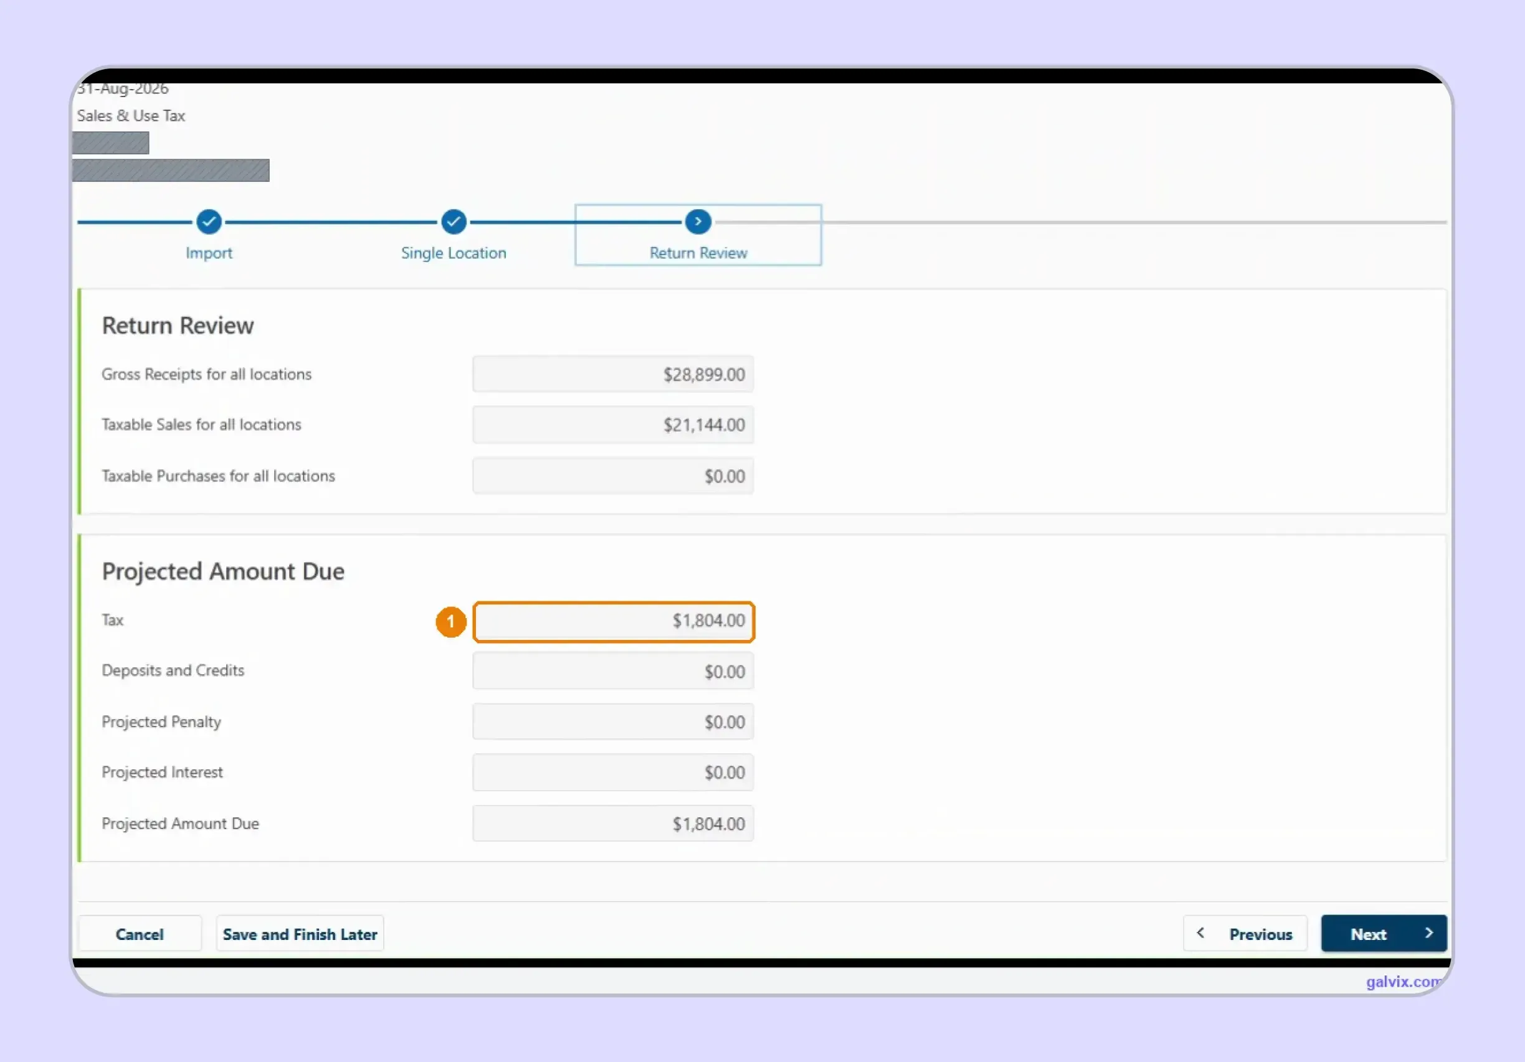The height and width of the screenshot is (1062, 1525).
Task: Proceed with the Next button
Action: (x=1384, y=934)
